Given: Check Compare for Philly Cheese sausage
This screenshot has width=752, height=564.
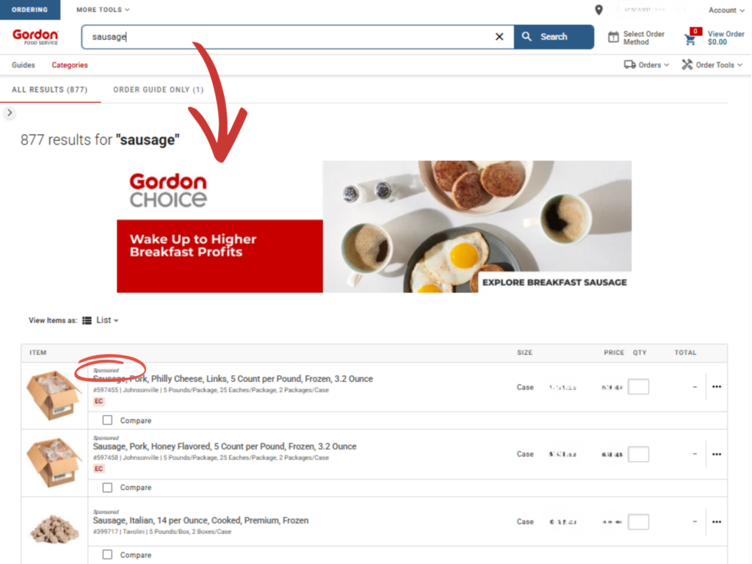Looking at the screenshot, I should point(108,421).
